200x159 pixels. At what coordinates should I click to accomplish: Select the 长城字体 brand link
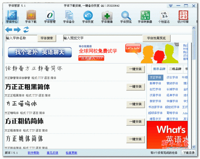tap(172, 89)
